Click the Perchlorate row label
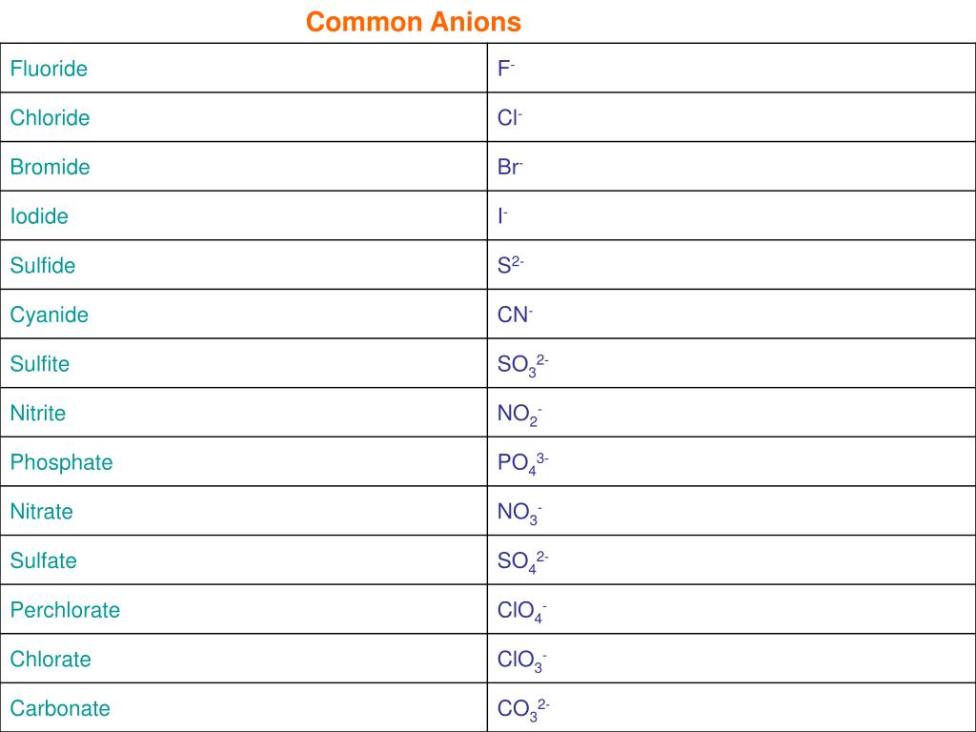The image size is (976, 732). point(66,609)
